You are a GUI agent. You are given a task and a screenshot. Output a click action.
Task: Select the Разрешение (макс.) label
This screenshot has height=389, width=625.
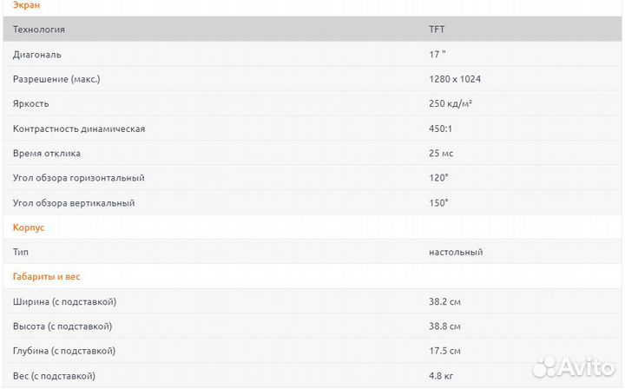point(56,79)
